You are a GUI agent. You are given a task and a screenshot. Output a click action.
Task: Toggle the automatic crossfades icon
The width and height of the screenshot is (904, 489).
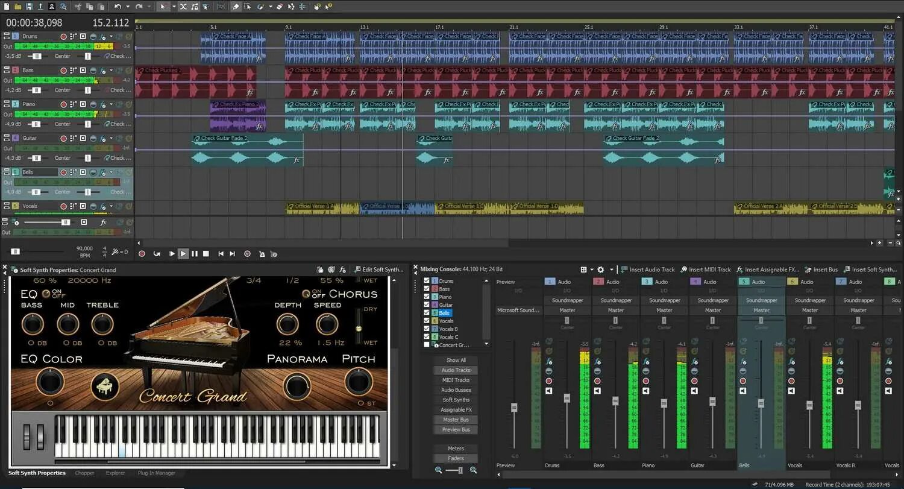point(183,7)
